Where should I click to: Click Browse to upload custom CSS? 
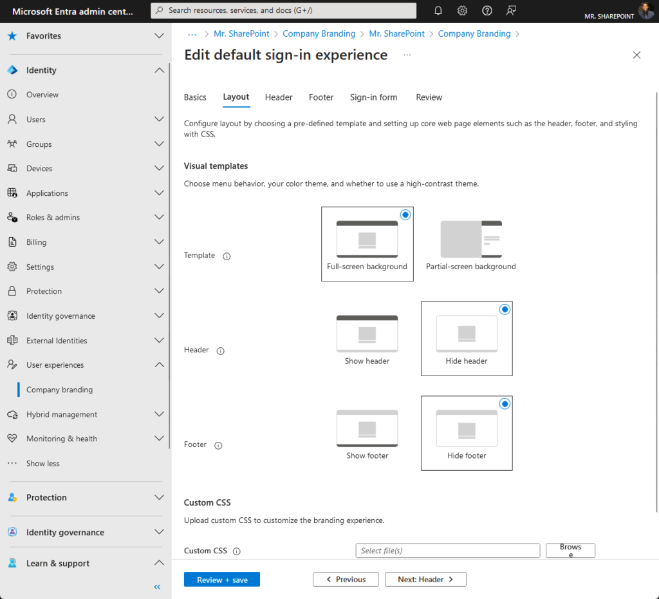point(570,551)
